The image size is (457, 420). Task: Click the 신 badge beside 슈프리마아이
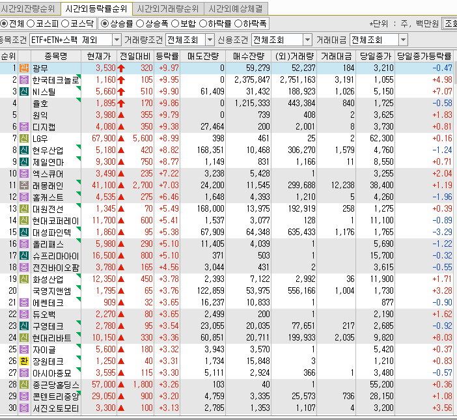point(24,256)
